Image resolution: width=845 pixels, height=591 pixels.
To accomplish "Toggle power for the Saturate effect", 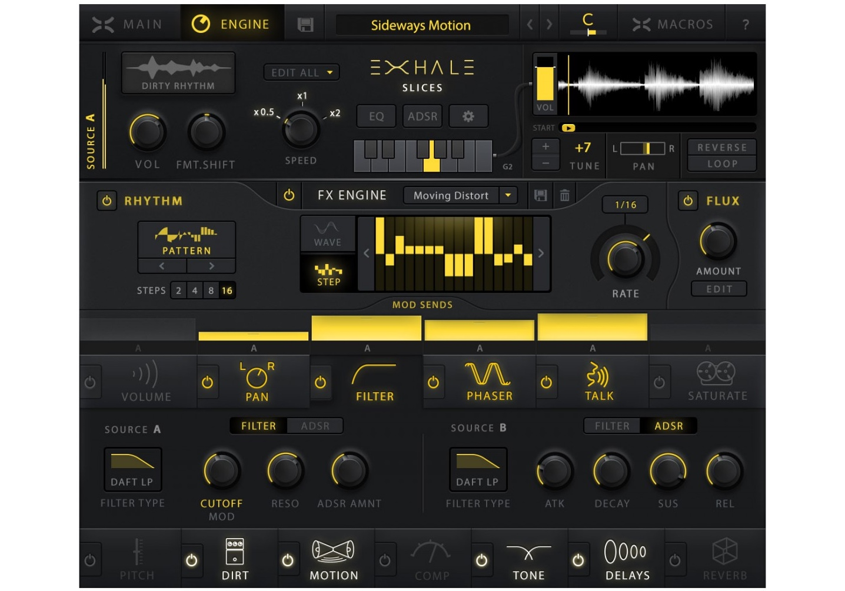I will point(659,382).
